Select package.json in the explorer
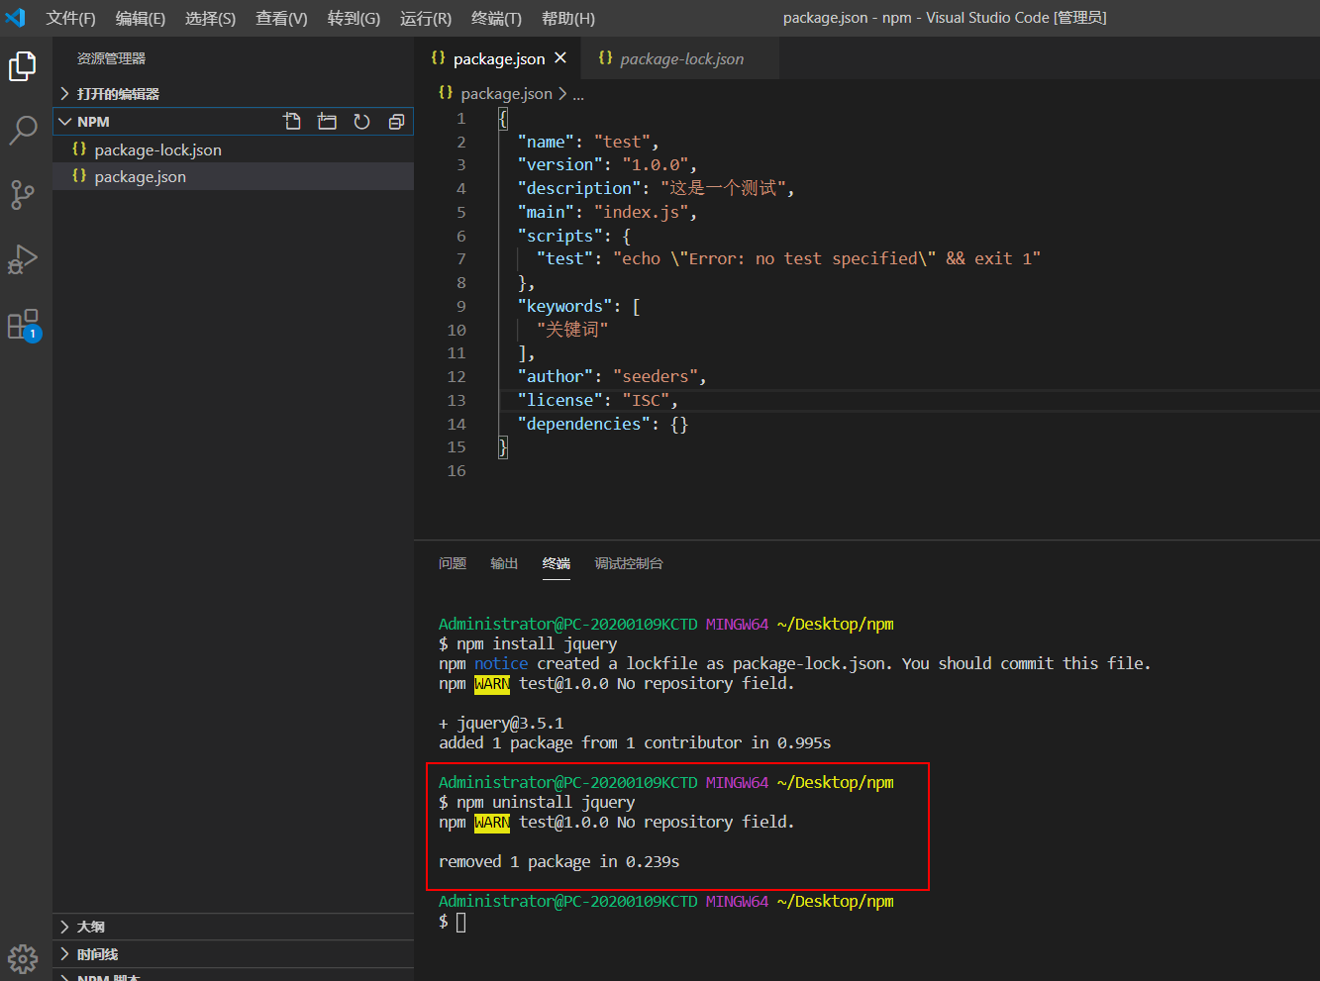 pyautogui.click(x=233, y=176)
